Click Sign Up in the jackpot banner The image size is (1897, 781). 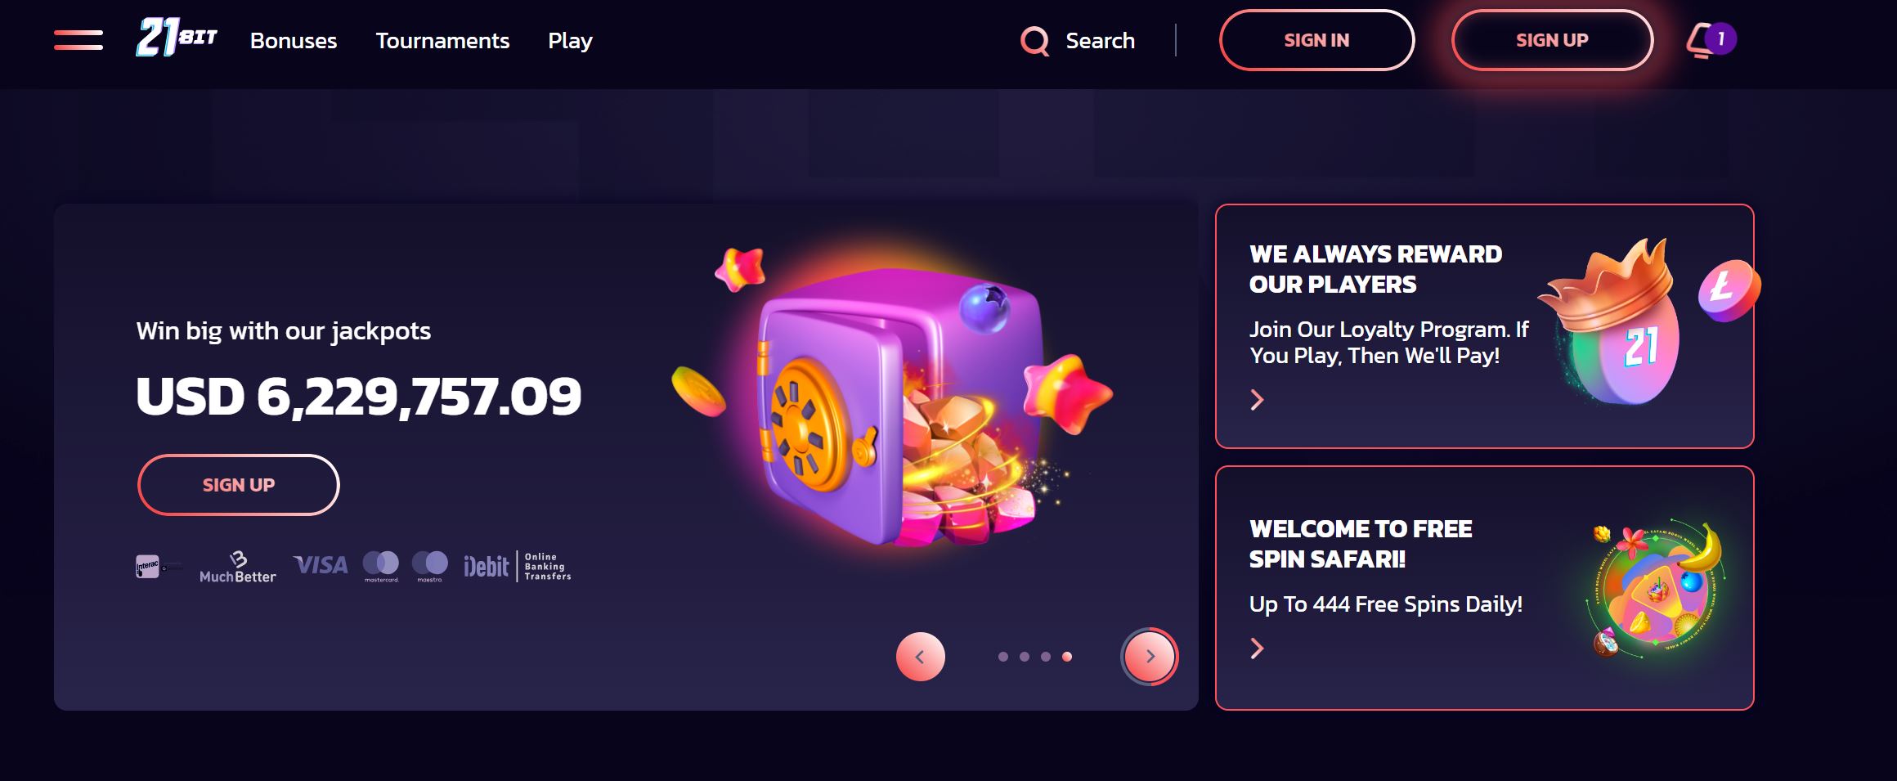(239, 485)
